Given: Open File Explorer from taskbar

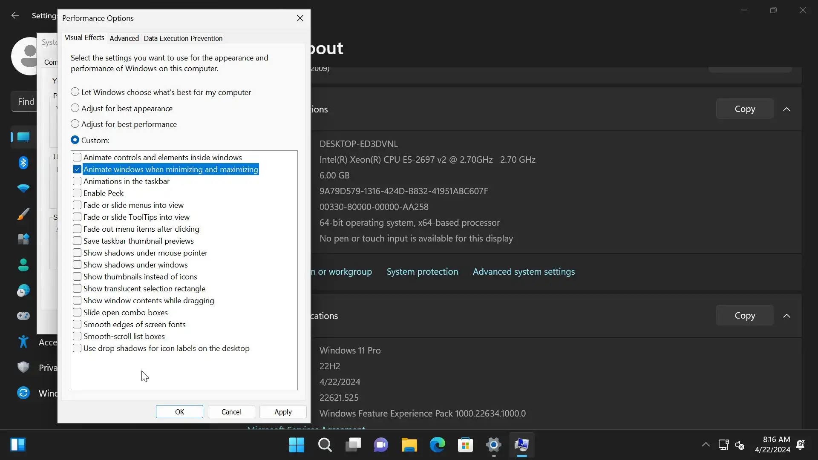Looking at the screenshot, I should coord(409,445).
